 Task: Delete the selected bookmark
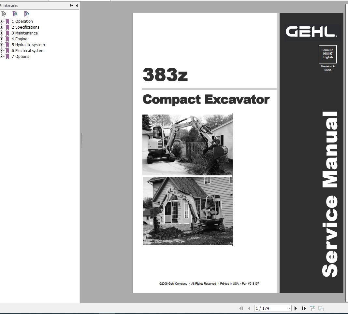tap(4, 14)
